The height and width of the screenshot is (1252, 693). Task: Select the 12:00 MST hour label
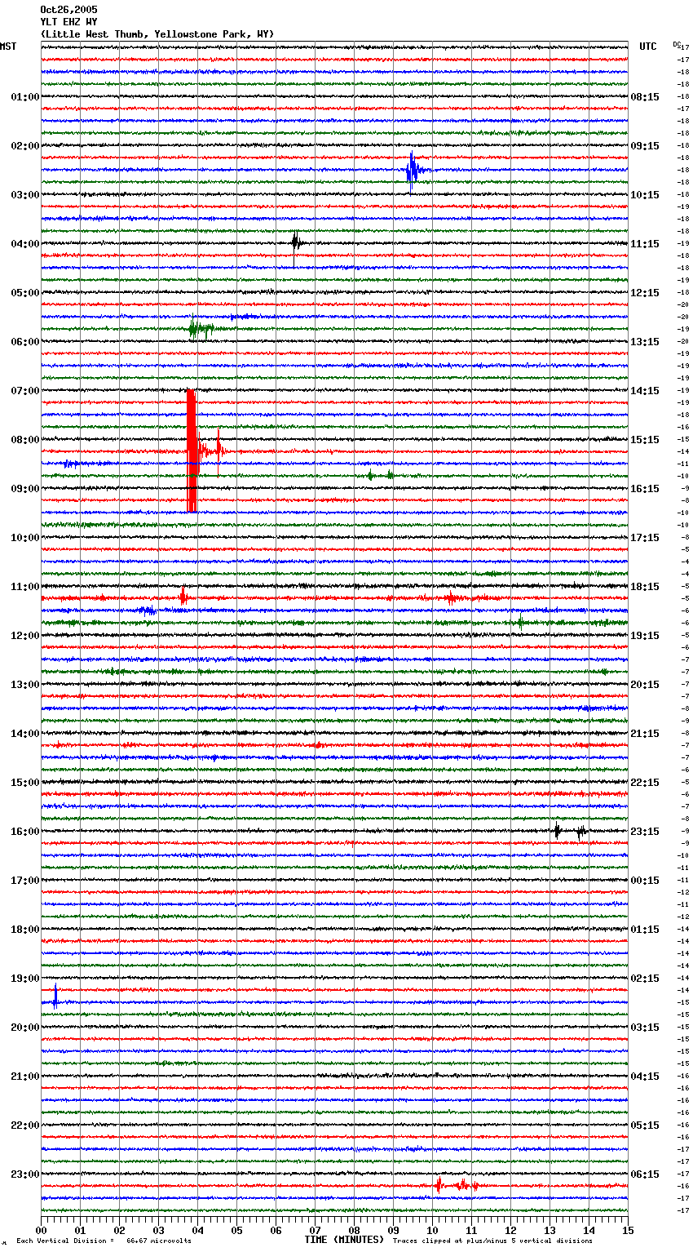(24, 636)
